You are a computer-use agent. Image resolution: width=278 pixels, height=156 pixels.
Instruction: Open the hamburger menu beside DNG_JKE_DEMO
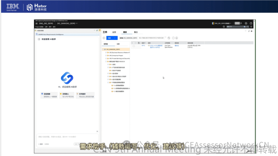37,23
